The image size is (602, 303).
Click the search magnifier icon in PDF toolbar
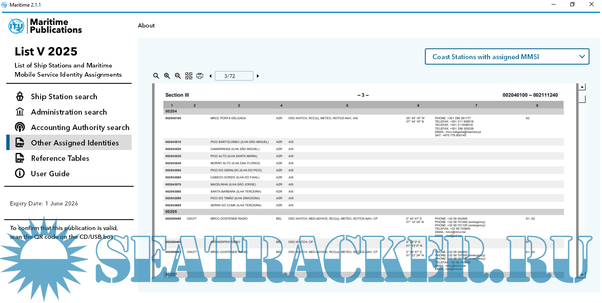tap(156, 76)
